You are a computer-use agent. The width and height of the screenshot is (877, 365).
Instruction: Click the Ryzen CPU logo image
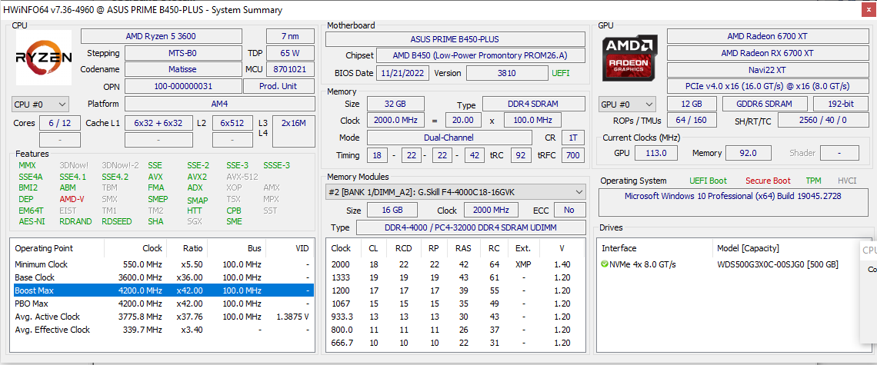click(x=44, y=58)
